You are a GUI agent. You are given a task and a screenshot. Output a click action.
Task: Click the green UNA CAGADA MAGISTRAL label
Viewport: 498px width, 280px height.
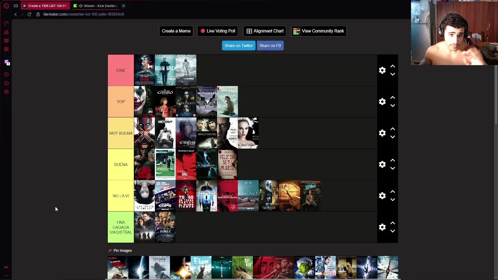tap(121, 227)
